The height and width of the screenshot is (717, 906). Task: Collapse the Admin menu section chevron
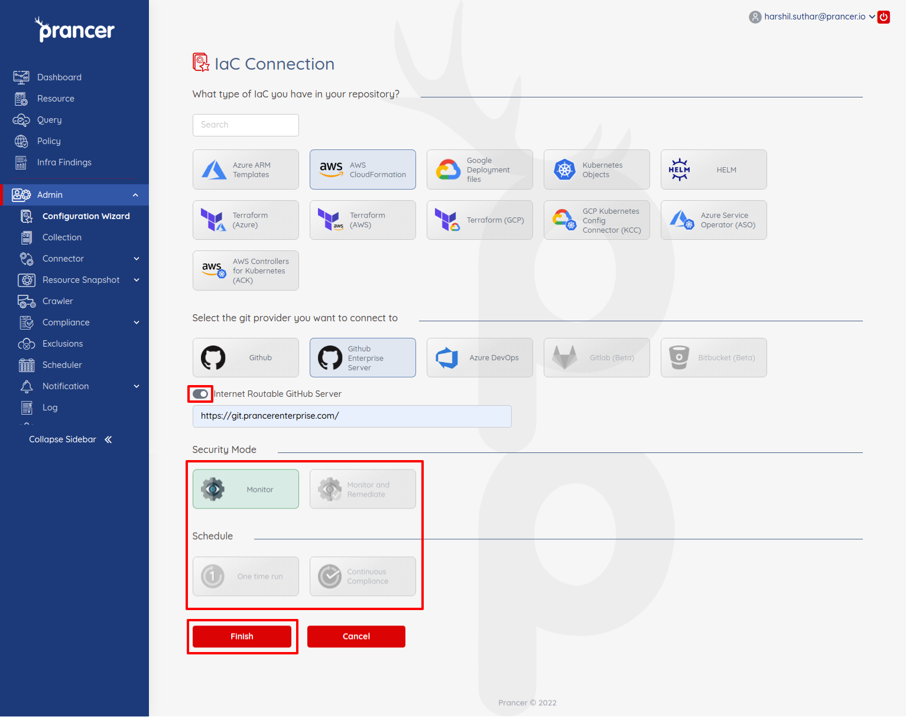pyautogui.click(x=135, y=195)
